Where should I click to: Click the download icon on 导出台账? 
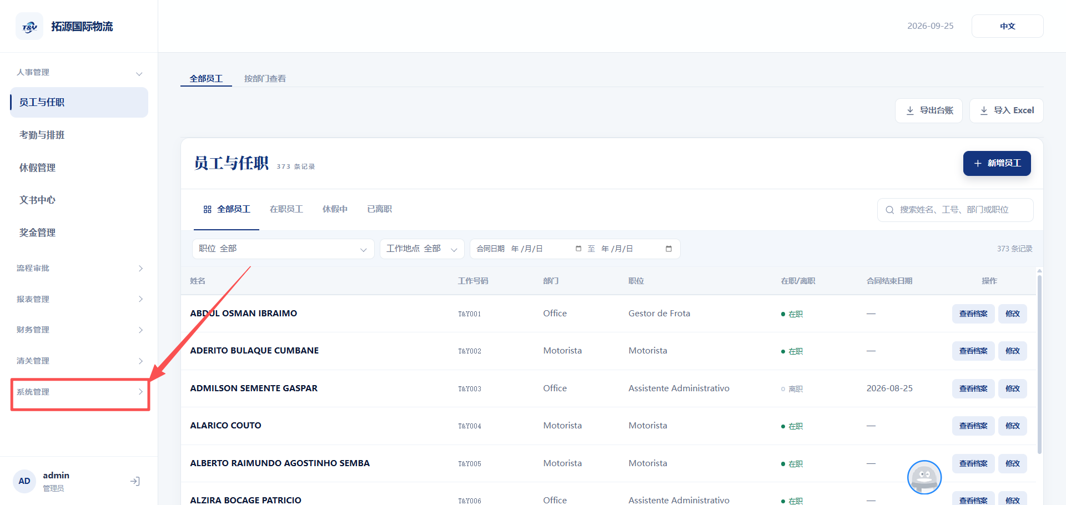coord(910,110)
